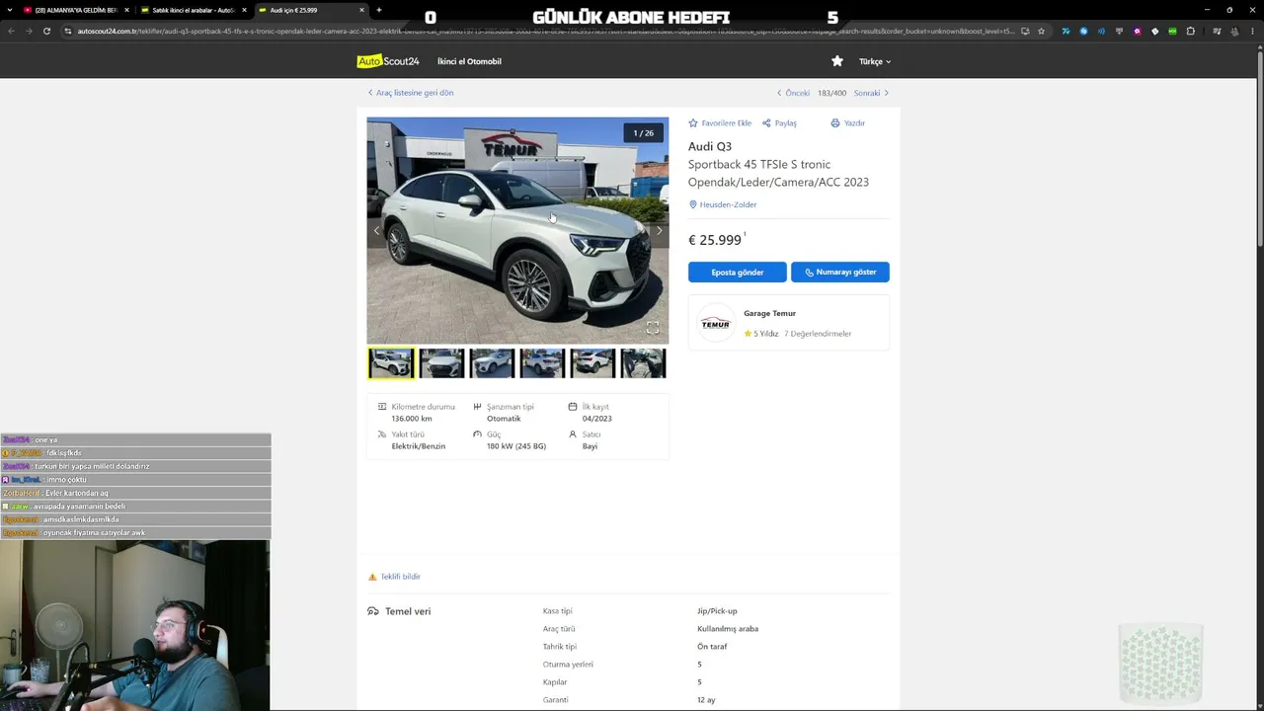Open the photo gallery fullscreen icon

pos(653,328)
